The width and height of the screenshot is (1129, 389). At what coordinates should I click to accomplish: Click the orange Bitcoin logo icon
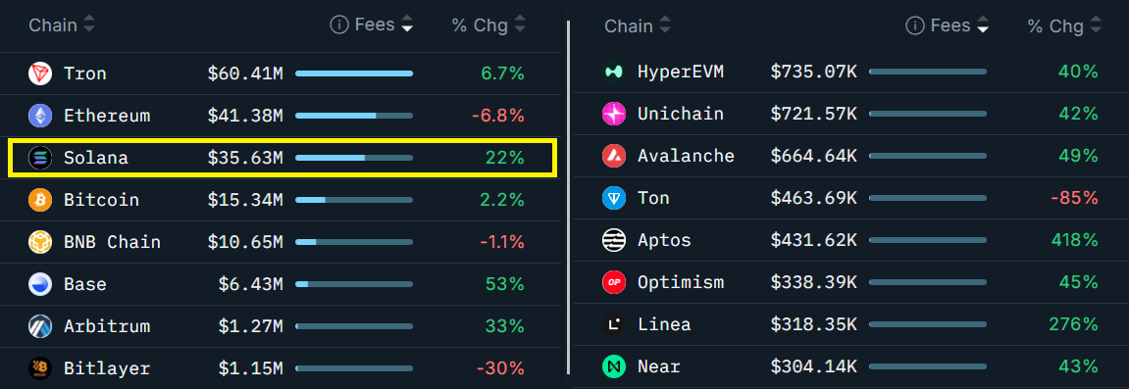[40, 200]
